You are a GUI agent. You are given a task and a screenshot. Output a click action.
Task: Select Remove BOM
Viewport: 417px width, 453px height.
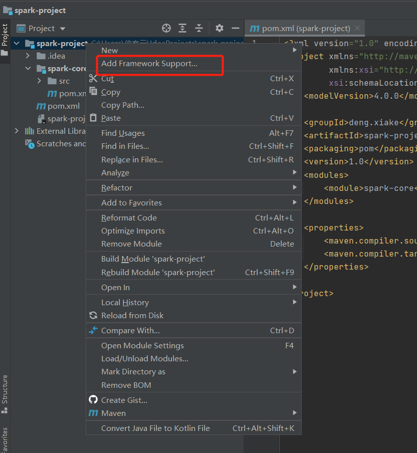(x=193, y=385)
